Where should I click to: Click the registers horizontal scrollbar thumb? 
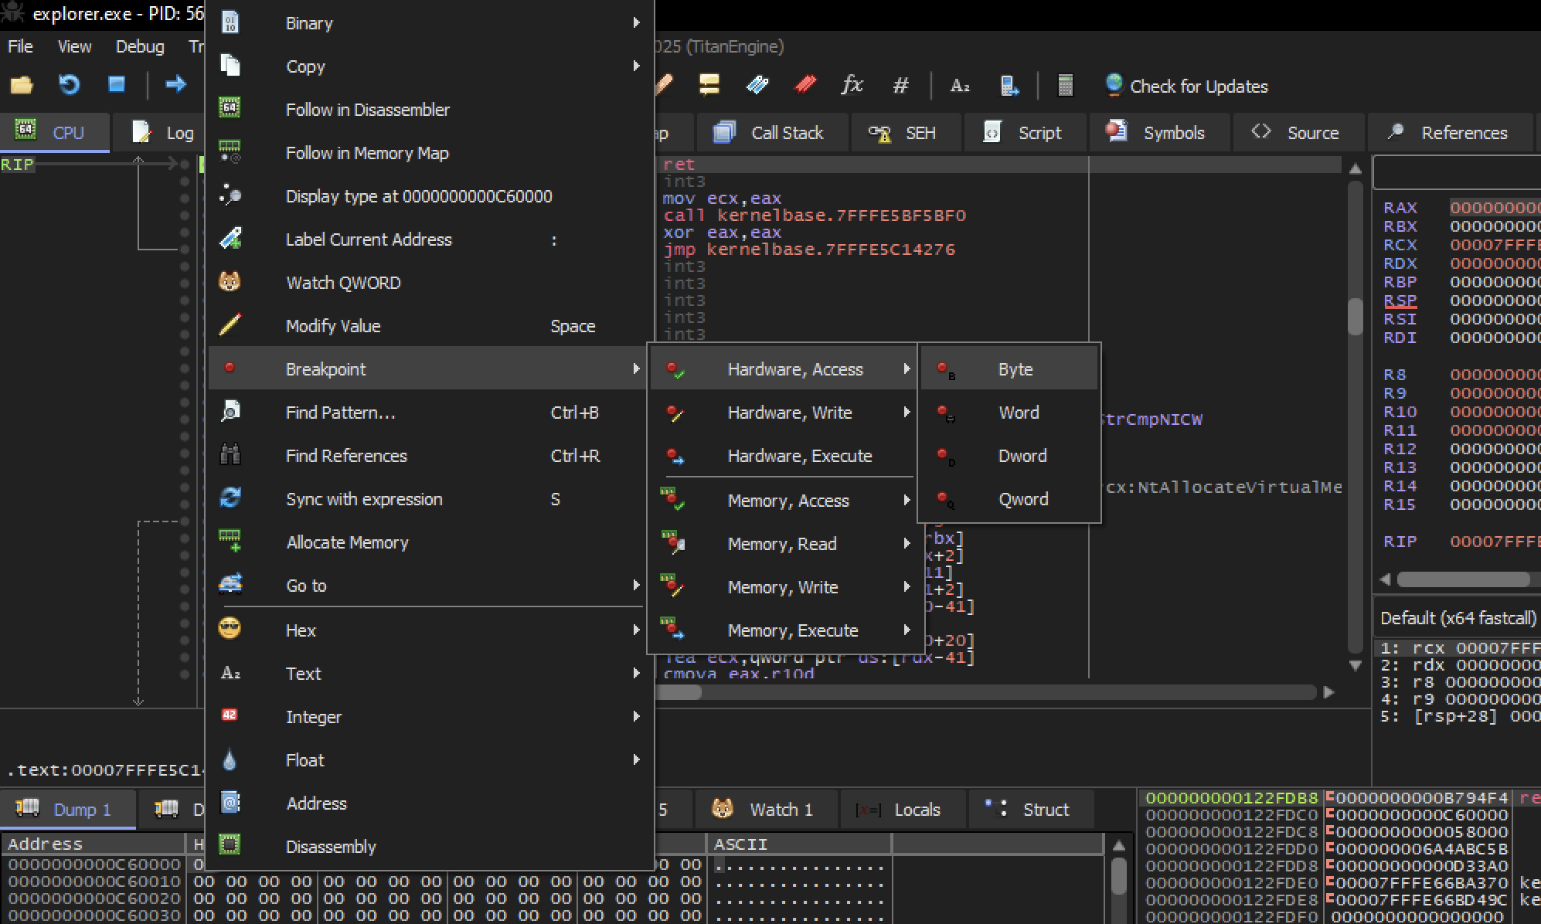1464,579
